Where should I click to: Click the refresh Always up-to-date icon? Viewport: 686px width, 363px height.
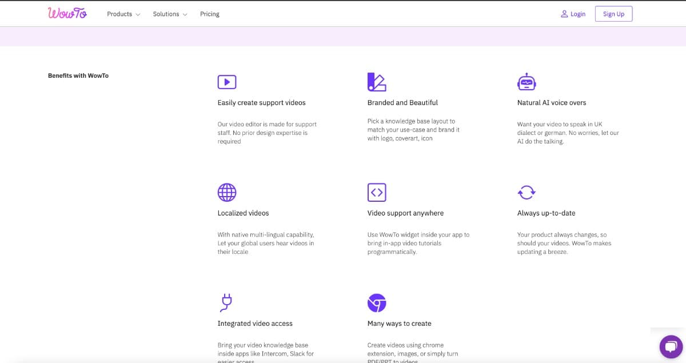coord(527,192)
